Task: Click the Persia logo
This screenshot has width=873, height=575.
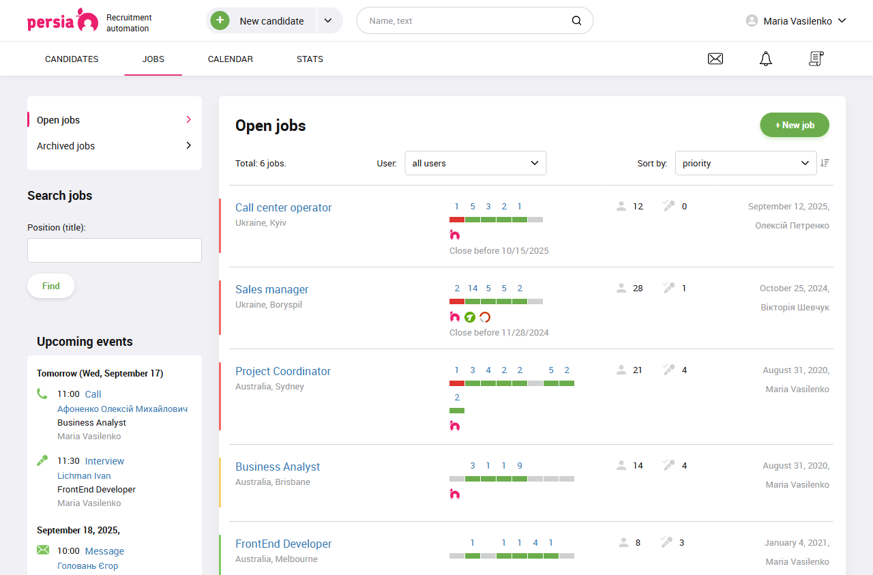Action: point(63,21)
